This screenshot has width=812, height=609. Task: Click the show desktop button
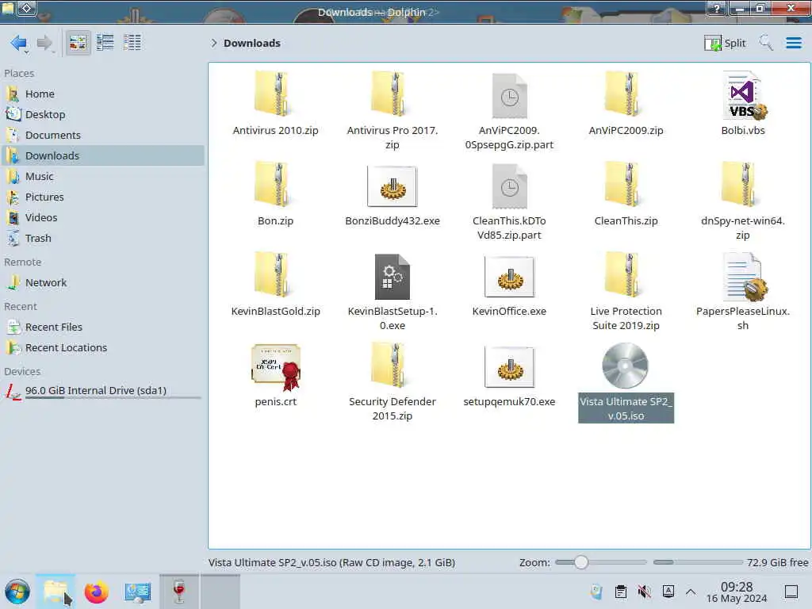[x=791, y=592]
